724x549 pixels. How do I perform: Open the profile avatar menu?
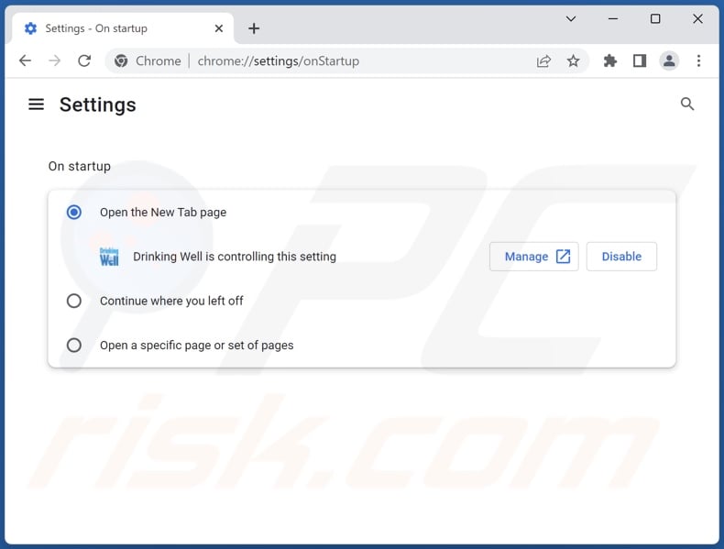(669, 60)
